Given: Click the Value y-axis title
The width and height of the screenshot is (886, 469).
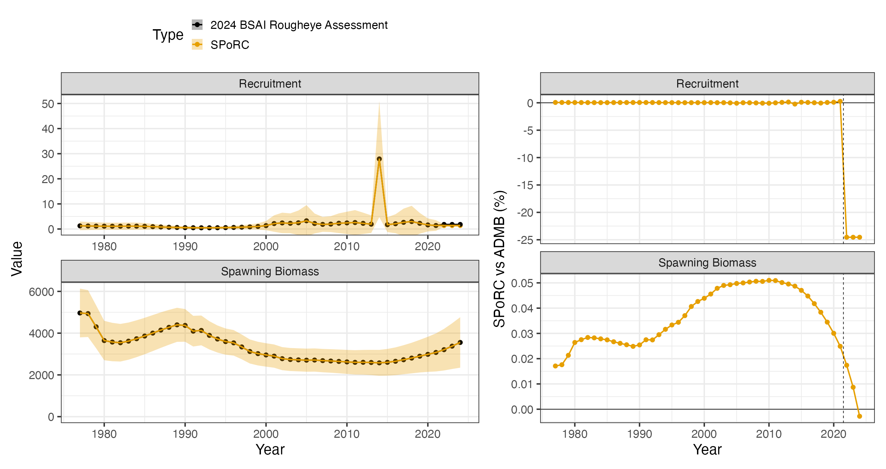Looking at the screenshot, I should pyautogui.click(x=17, y=259).
